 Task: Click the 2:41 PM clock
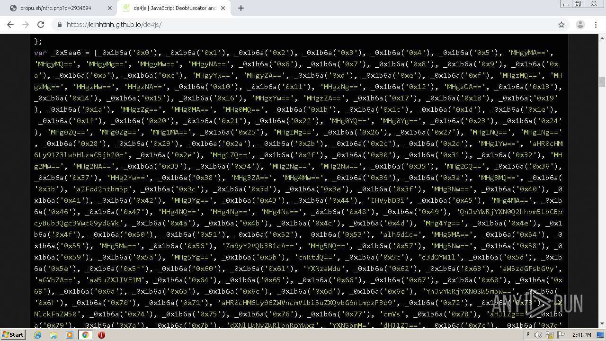tap(581, 335)
